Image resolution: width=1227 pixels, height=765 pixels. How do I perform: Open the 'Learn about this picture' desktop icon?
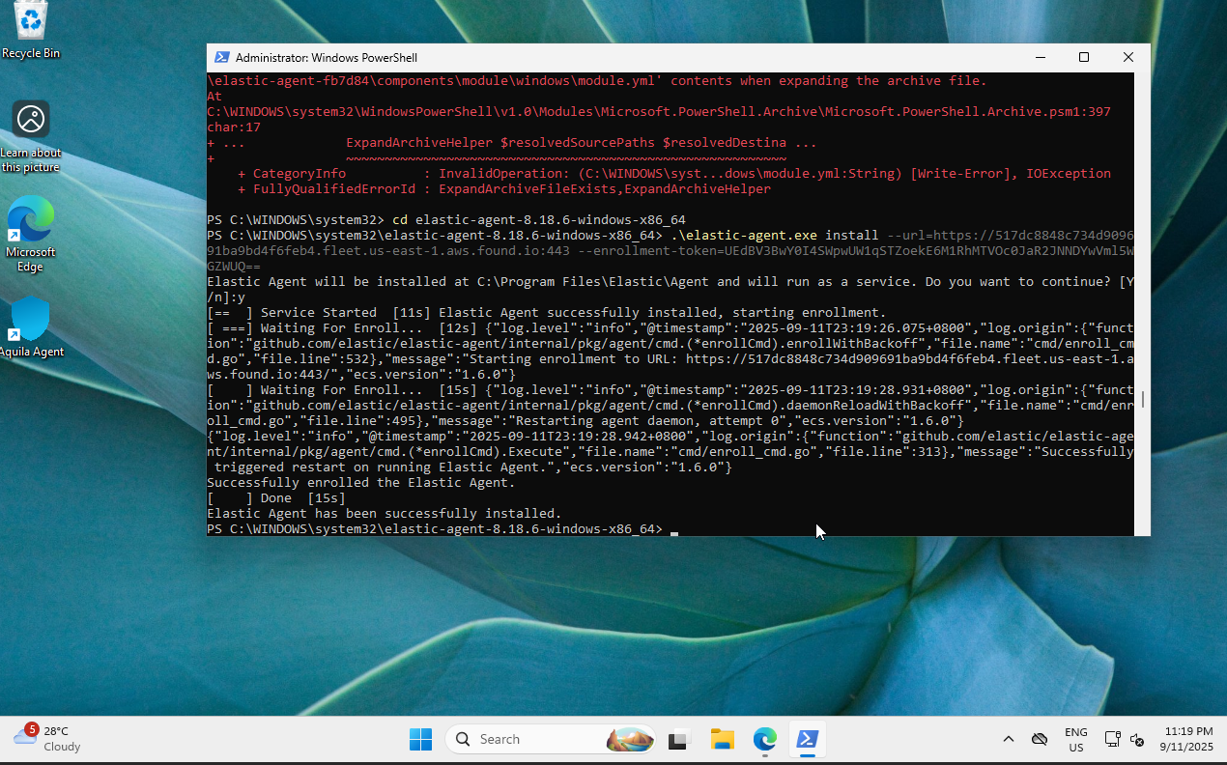(31, 136)
